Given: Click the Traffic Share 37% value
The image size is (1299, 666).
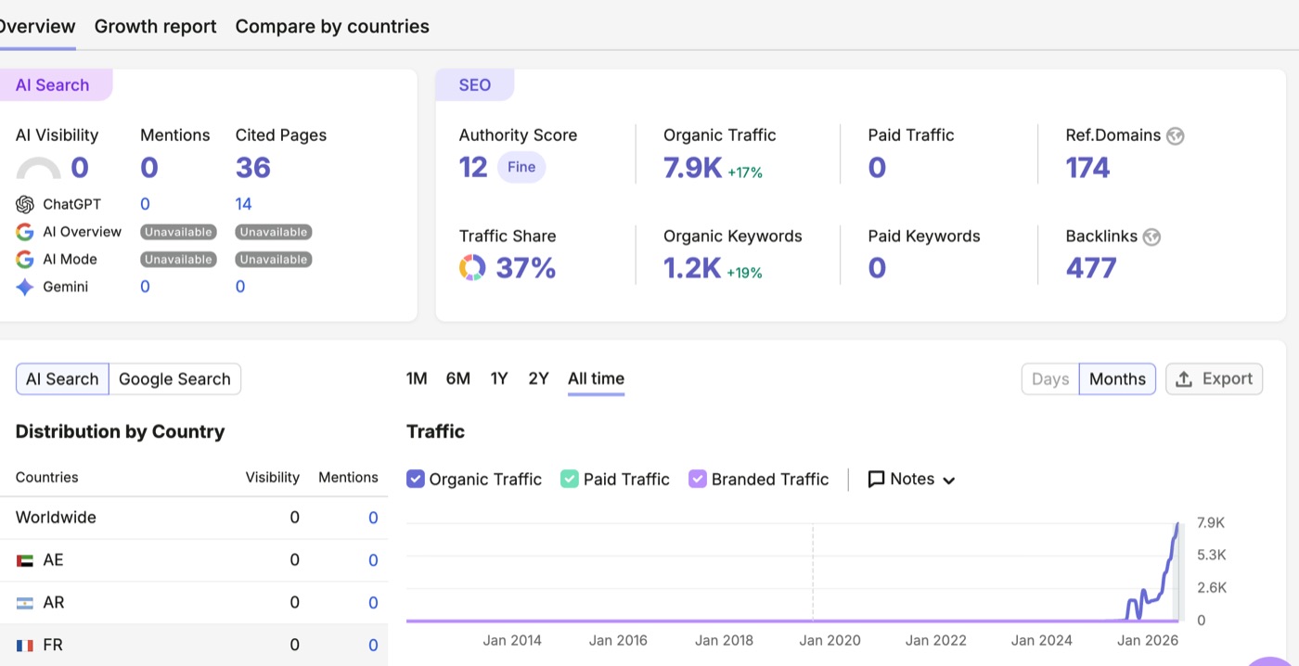Looking at the screenshot, I should tap(526, 268).
